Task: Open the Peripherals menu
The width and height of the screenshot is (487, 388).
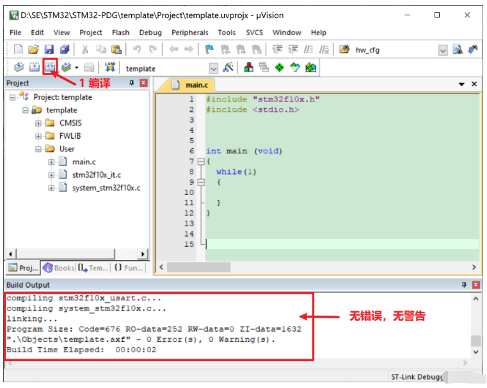Action: [190, 33]
